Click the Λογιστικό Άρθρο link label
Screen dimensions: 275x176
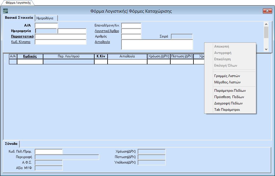pyautogui.click(x=107, y=31)
